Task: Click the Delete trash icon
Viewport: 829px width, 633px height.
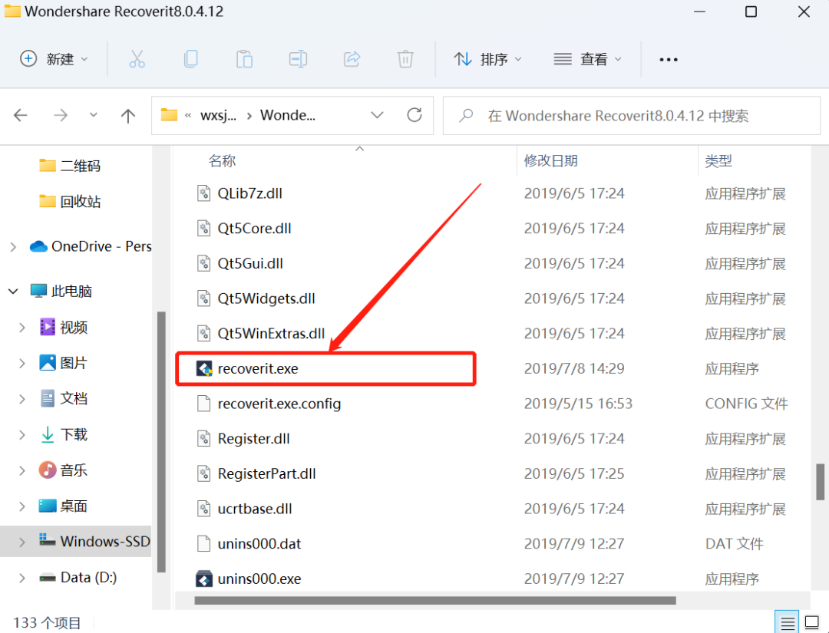Action: pos(405,59)
